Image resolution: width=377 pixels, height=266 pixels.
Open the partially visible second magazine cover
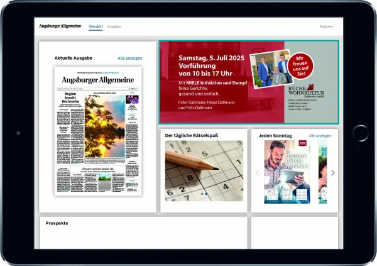(x=322, y=171)
